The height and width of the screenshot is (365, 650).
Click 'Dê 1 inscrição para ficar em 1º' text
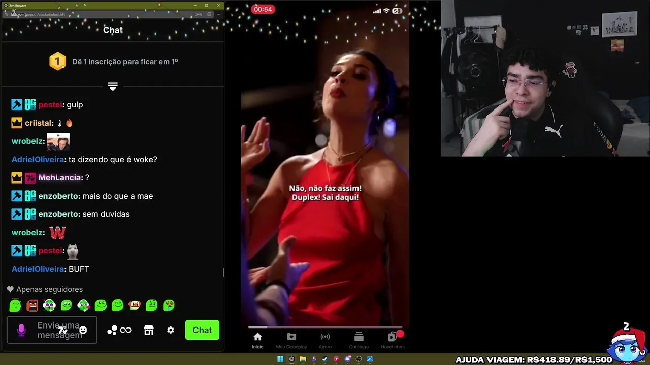pos(125,62)
